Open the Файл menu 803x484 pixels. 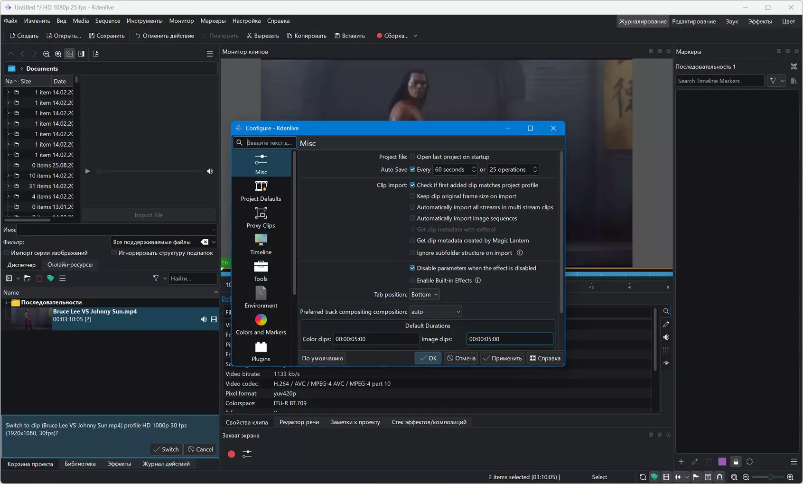pos(10,21)
